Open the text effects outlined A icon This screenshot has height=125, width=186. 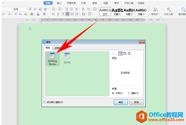(x=25, y=14)
